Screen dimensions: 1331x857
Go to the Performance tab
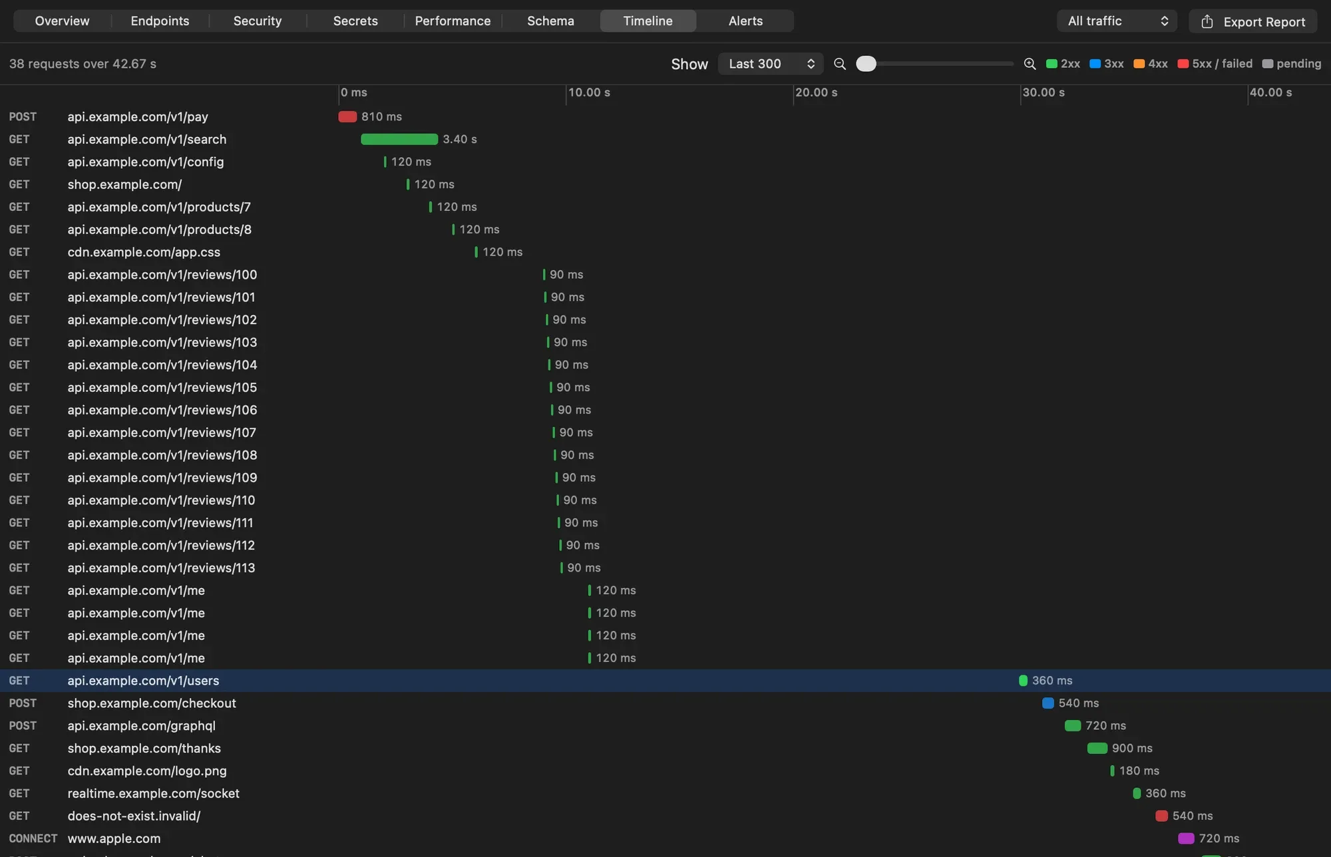pos(453,21)
